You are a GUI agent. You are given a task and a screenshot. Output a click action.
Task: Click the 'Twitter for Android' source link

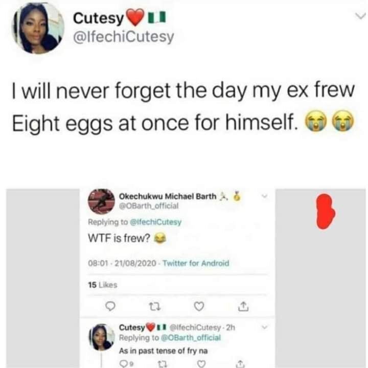pyautogui.click(x=201, y=264)
